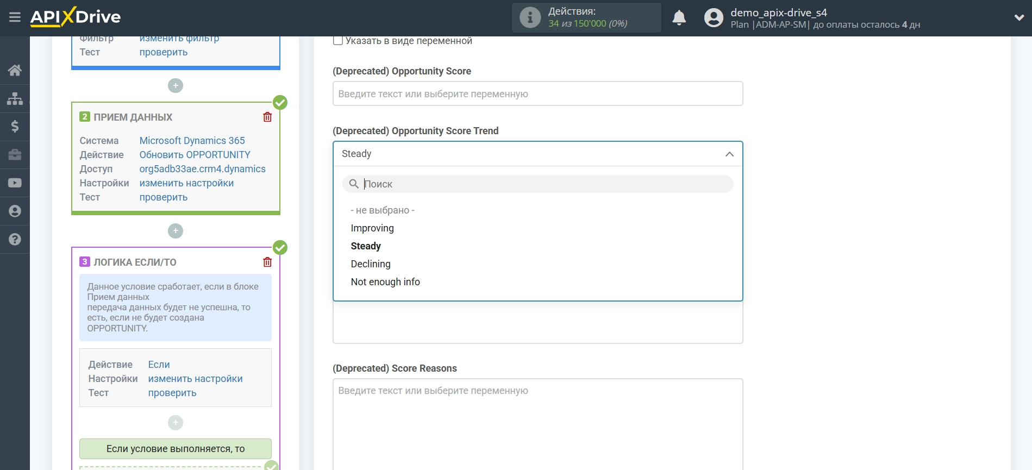Click the Score Reasons text area
Viewport: 1032px width, 470px height.
click(537, 424)
